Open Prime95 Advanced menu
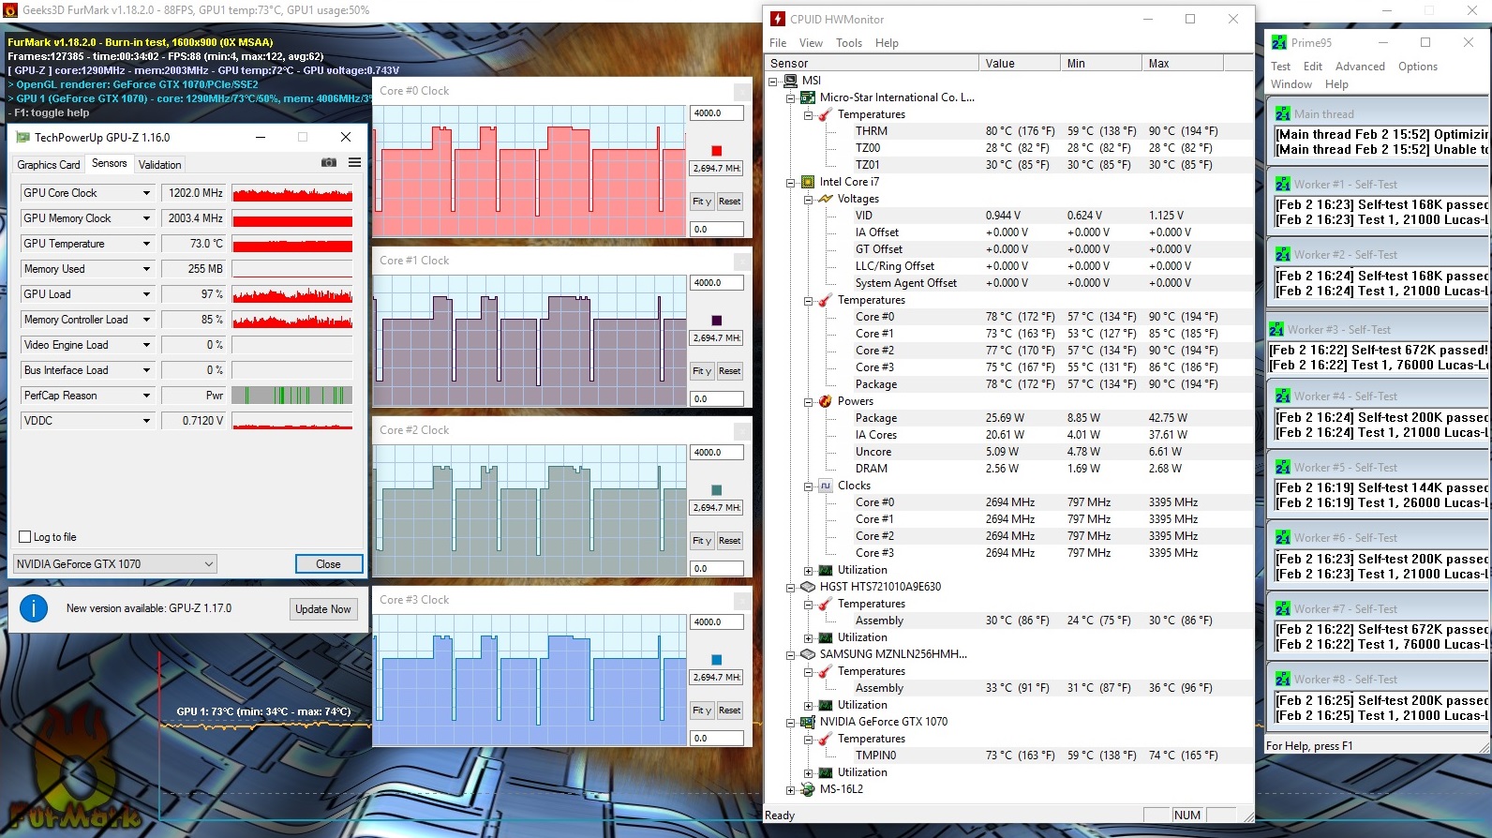The height and width of the screenshot is (838, 1492). point(1360,67)
